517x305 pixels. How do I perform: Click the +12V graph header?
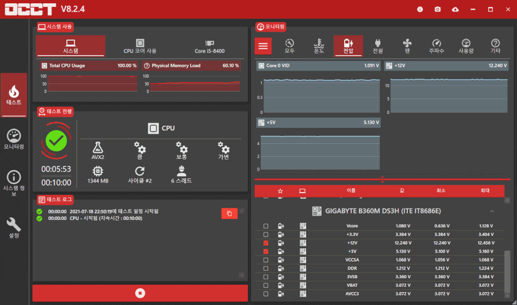click(x=446, y=66)
